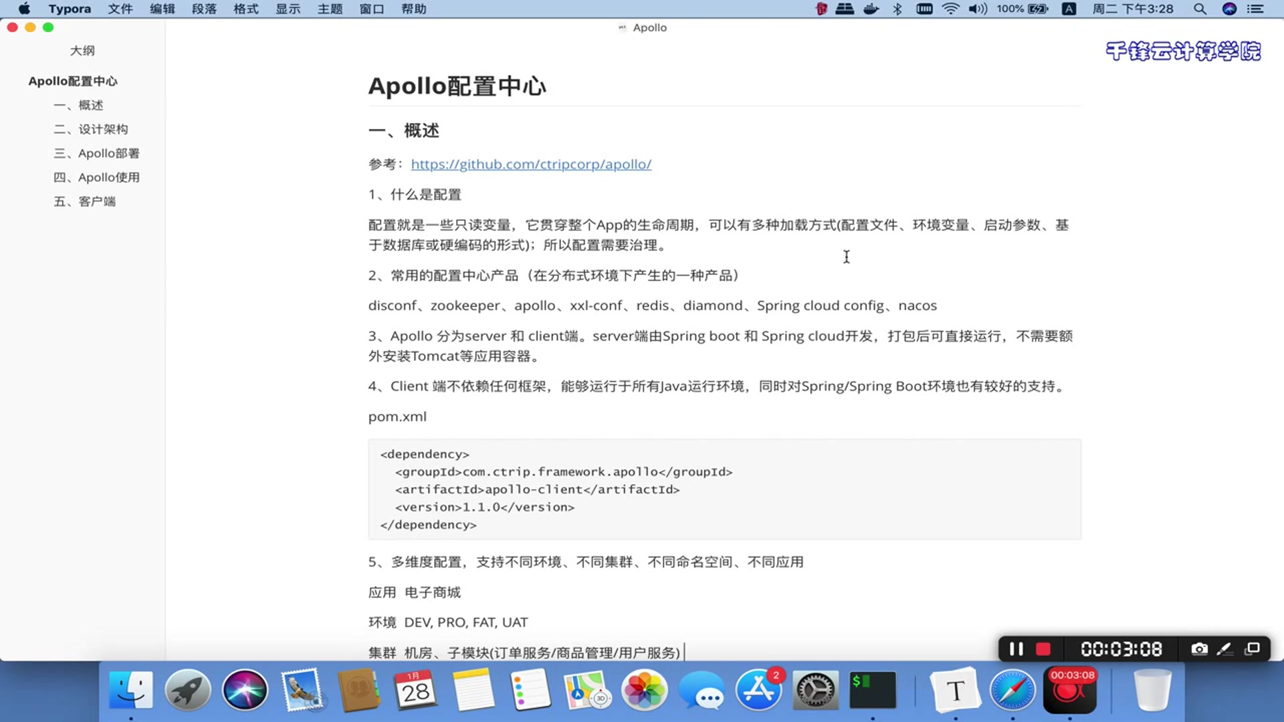
Task: Open the github.com/ctripcorp/apollo link
Action: pos(531,164)
